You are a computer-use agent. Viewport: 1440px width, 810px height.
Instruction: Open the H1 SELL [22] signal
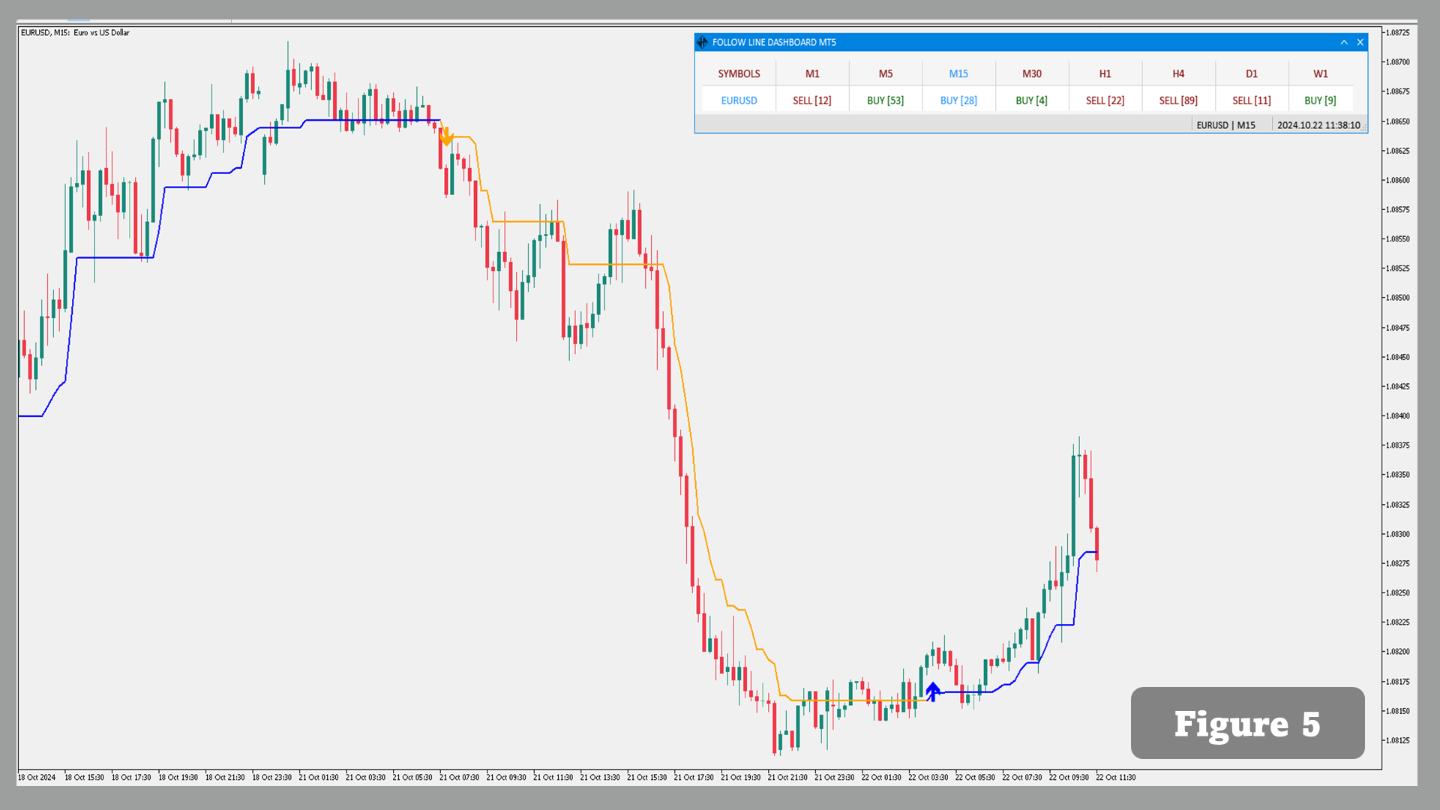click(x=1105, y=100)
